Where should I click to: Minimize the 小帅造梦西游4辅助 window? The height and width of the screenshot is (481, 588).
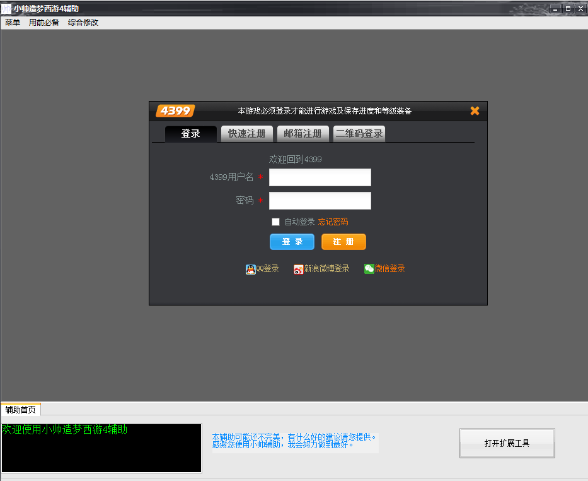[x=555, y=9]
